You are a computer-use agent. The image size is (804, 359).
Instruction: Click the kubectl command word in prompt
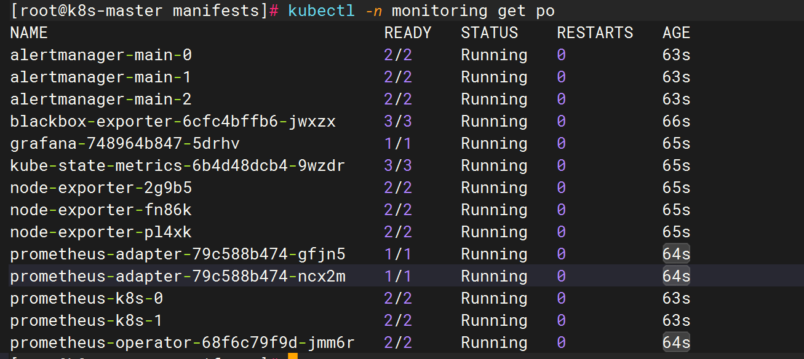tap(322, 11)
